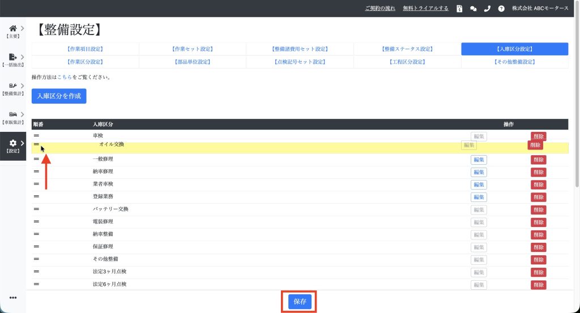Click 削除 for 登録業務 row
This screenshot has height=313, width=580.
coord(538,198)
